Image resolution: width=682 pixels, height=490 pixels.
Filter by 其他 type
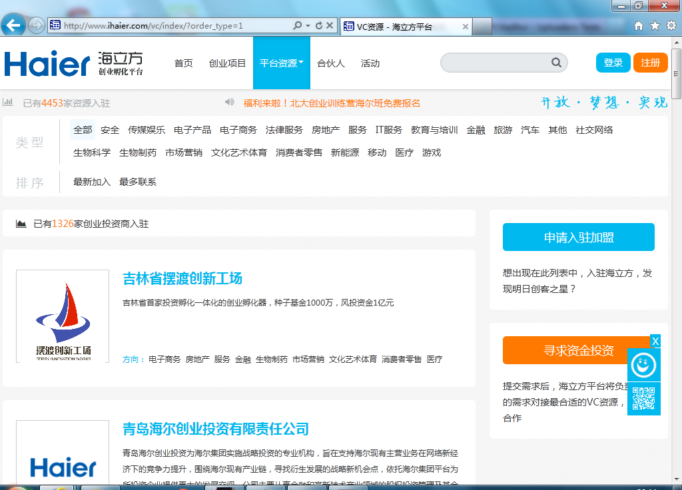(557, 130)
